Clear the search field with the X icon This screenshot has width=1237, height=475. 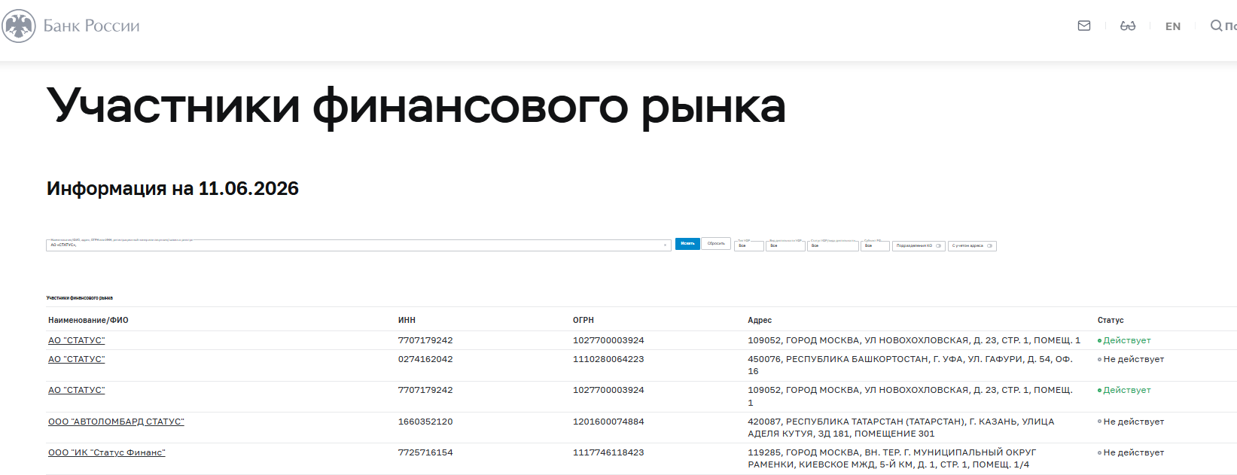(x=665, y=245)
